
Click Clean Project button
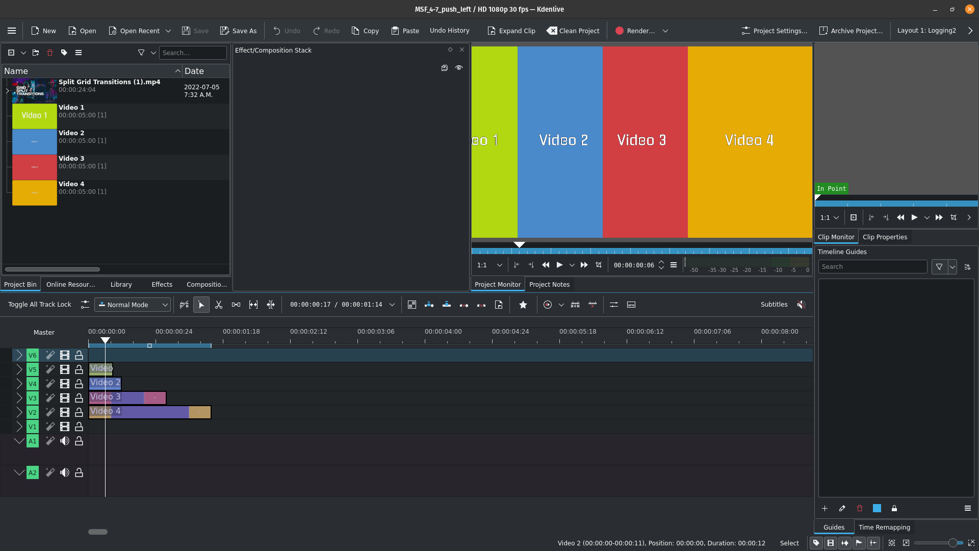pyautogui.click(x=573, y=31)
